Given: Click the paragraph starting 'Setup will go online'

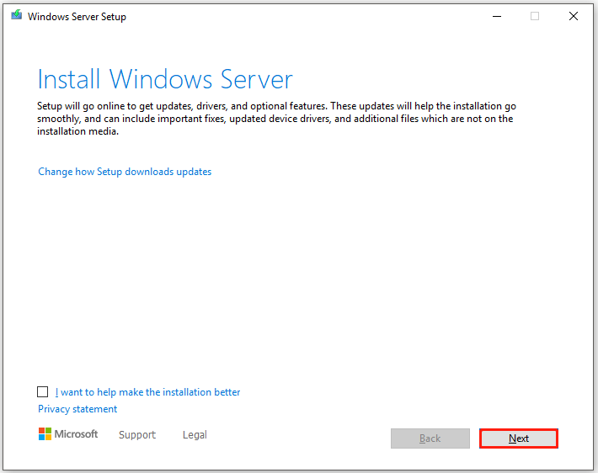Looking at the screenshot, I should point(276,119).
